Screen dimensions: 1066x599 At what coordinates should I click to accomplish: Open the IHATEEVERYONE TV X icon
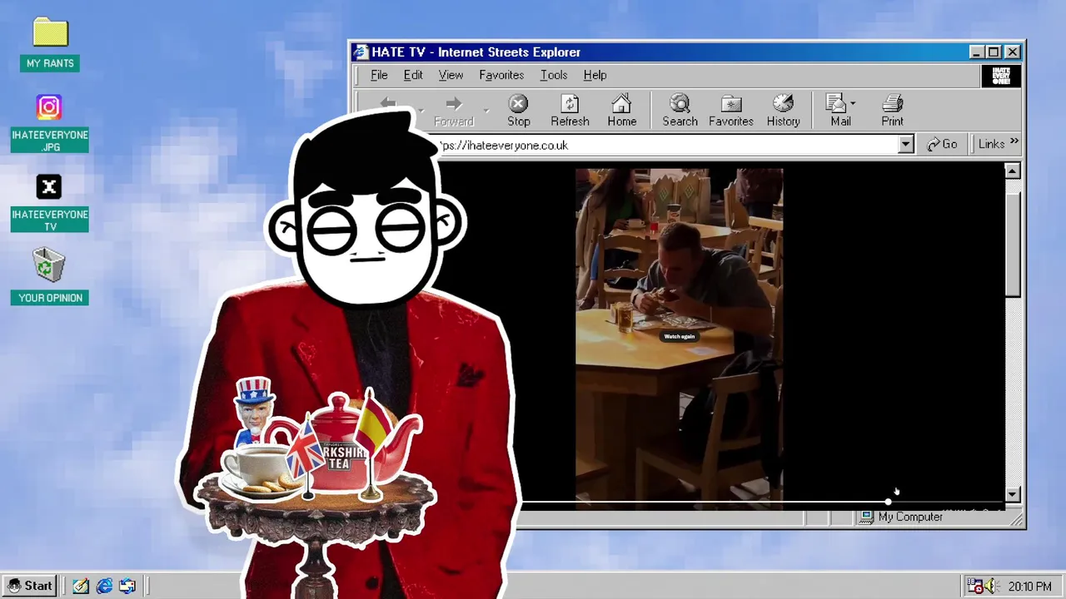(x=49, y=187)
